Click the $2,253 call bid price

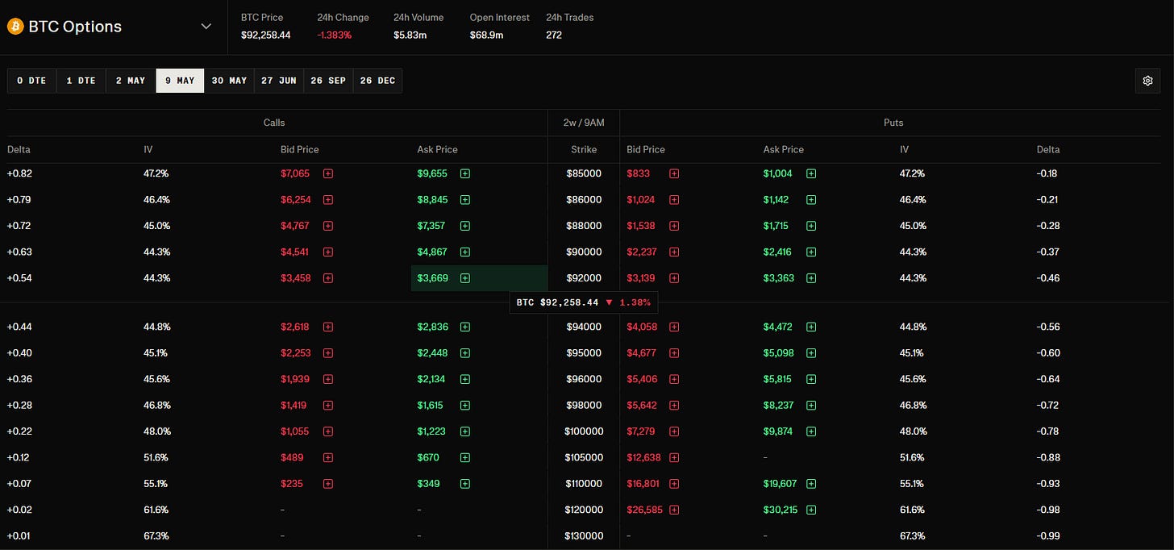point(295,352)
